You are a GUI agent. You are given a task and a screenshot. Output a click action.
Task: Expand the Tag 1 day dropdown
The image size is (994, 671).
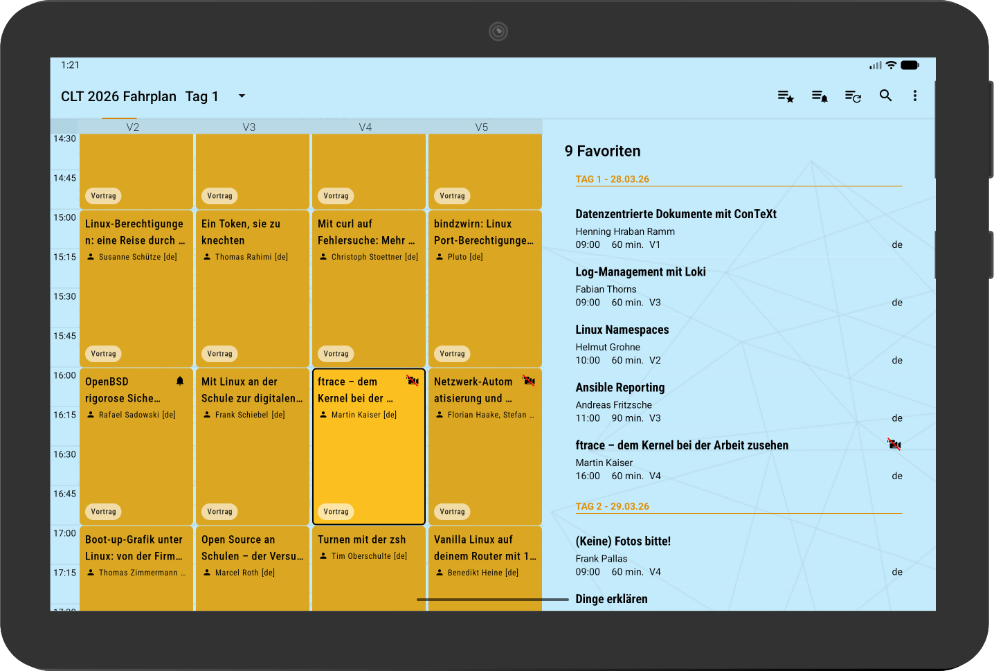pyautogui.click(x=242, y=96)
